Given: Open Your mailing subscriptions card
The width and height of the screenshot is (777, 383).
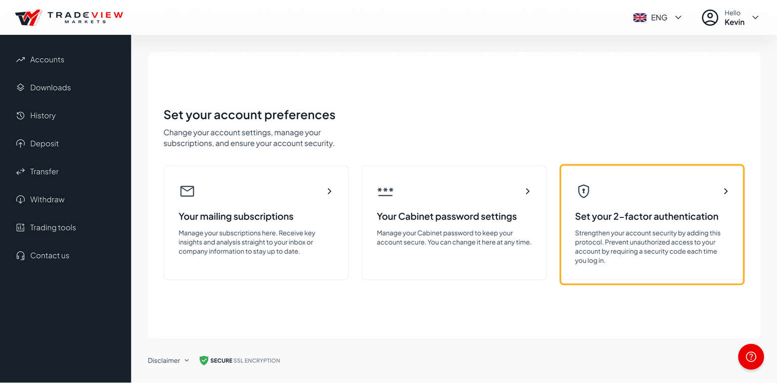Looking at the screenshot, I should (255, 222).
